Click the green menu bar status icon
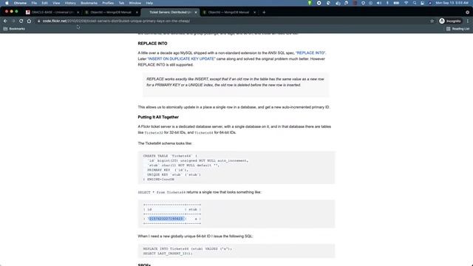 pyautogui.click(x=310, y=3)
